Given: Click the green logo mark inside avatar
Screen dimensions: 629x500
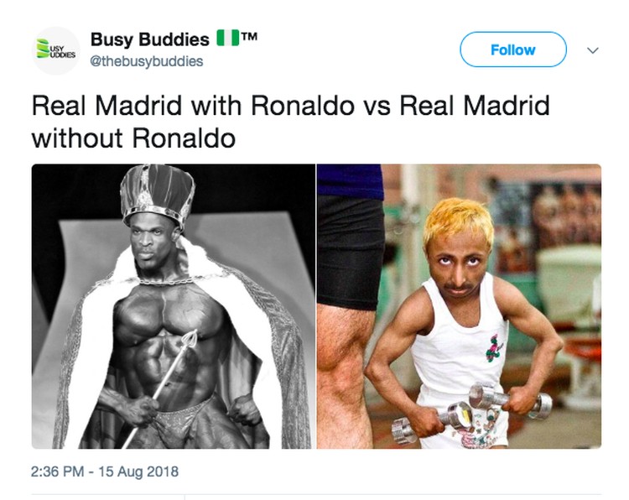Looking at the screenshot, I should pos(43,49).
